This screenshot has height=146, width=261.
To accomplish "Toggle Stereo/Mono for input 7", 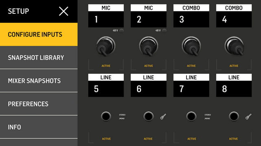I will click(x=208, y=117).
